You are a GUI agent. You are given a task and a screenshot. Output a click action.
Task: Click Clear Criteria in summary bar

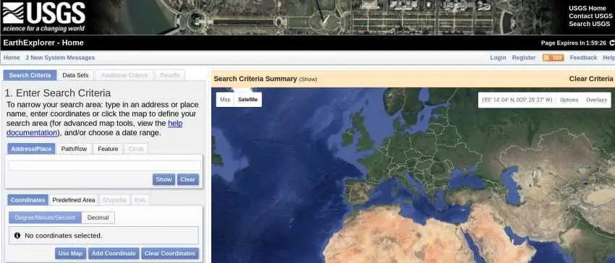click(590, 79)
